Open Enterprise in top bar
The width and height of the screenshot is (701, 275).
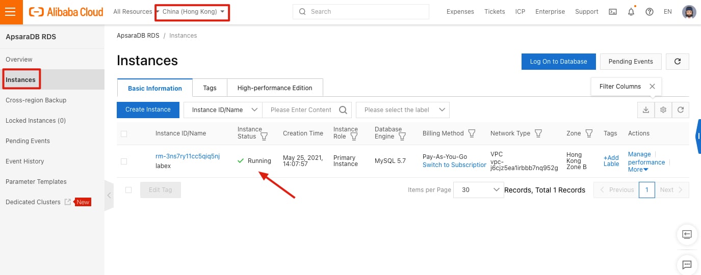550,12
